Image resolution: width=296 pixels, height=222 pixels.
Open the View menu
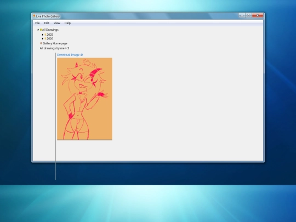[57, 23]
